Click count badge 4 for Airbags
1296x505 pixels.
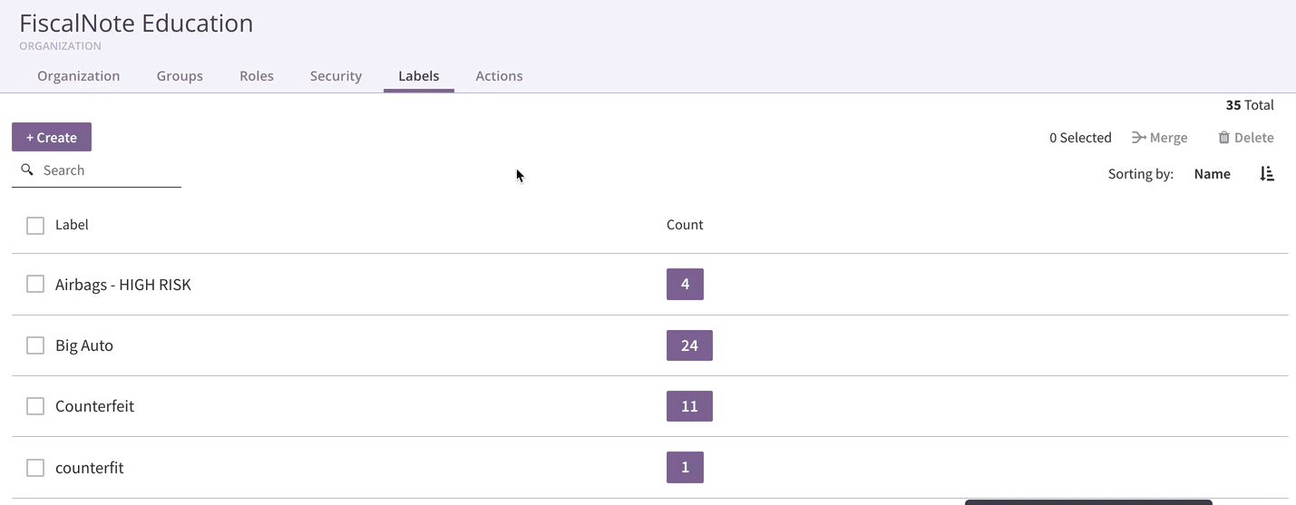click(685, 284)
